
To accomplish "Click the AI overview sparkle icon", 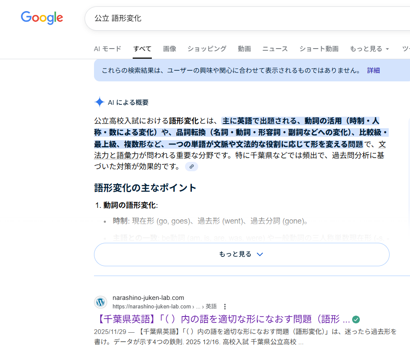I will pyautogui.click(x=99, y=102).
